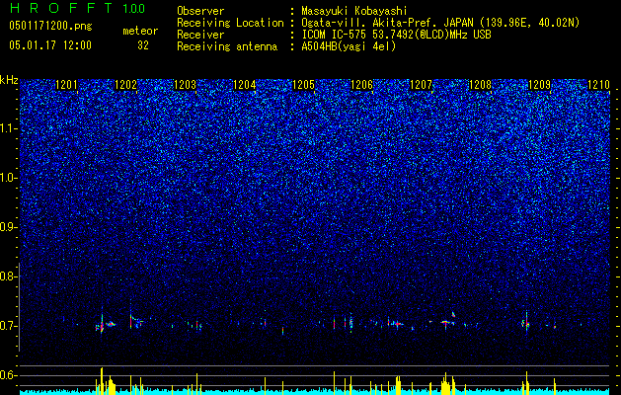Viewport: 621px width, 395px height.
Task: Click the 0.8 frequency axis label
Action: (x=9, y=276)
